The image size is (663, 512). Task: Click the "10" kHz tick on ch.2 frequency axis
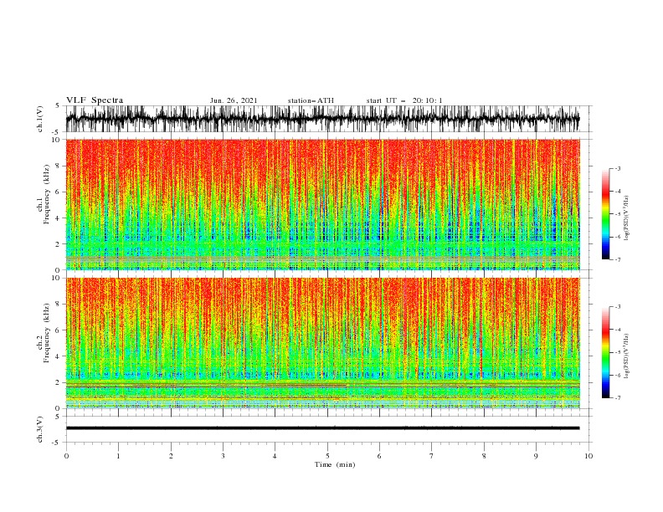pos(56,278)
